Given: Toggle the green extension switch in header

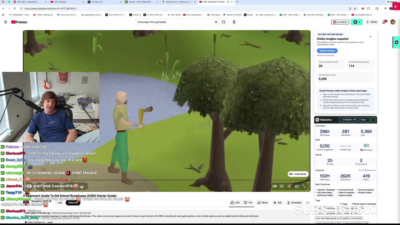Looking at the screenshot, I should (356, 22).
